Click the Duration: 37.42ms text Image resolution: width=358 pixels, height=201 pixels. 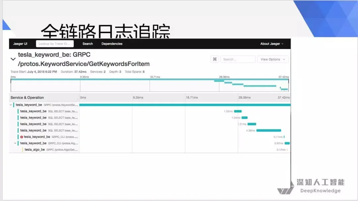74,72
